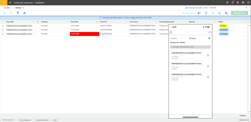
Task: Check the box for the 10/18/2024 event row
Action: tap(3, 30)
